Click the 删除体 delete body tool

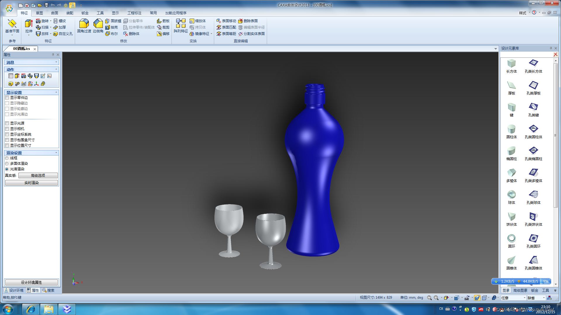131,34
